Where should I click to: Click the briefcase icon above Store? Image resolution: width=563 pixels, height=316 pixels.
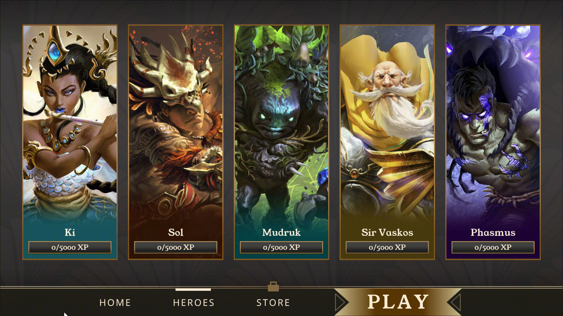click(x=273, y=287)
